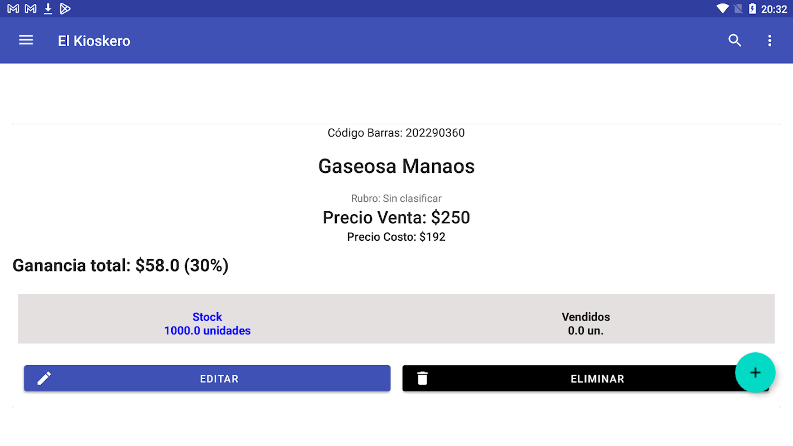The height and width of the screenshot is (446, 793).
Task: Click the trash can icon on Eliminar
Action: pyautogui.click(x=423, y=379)
